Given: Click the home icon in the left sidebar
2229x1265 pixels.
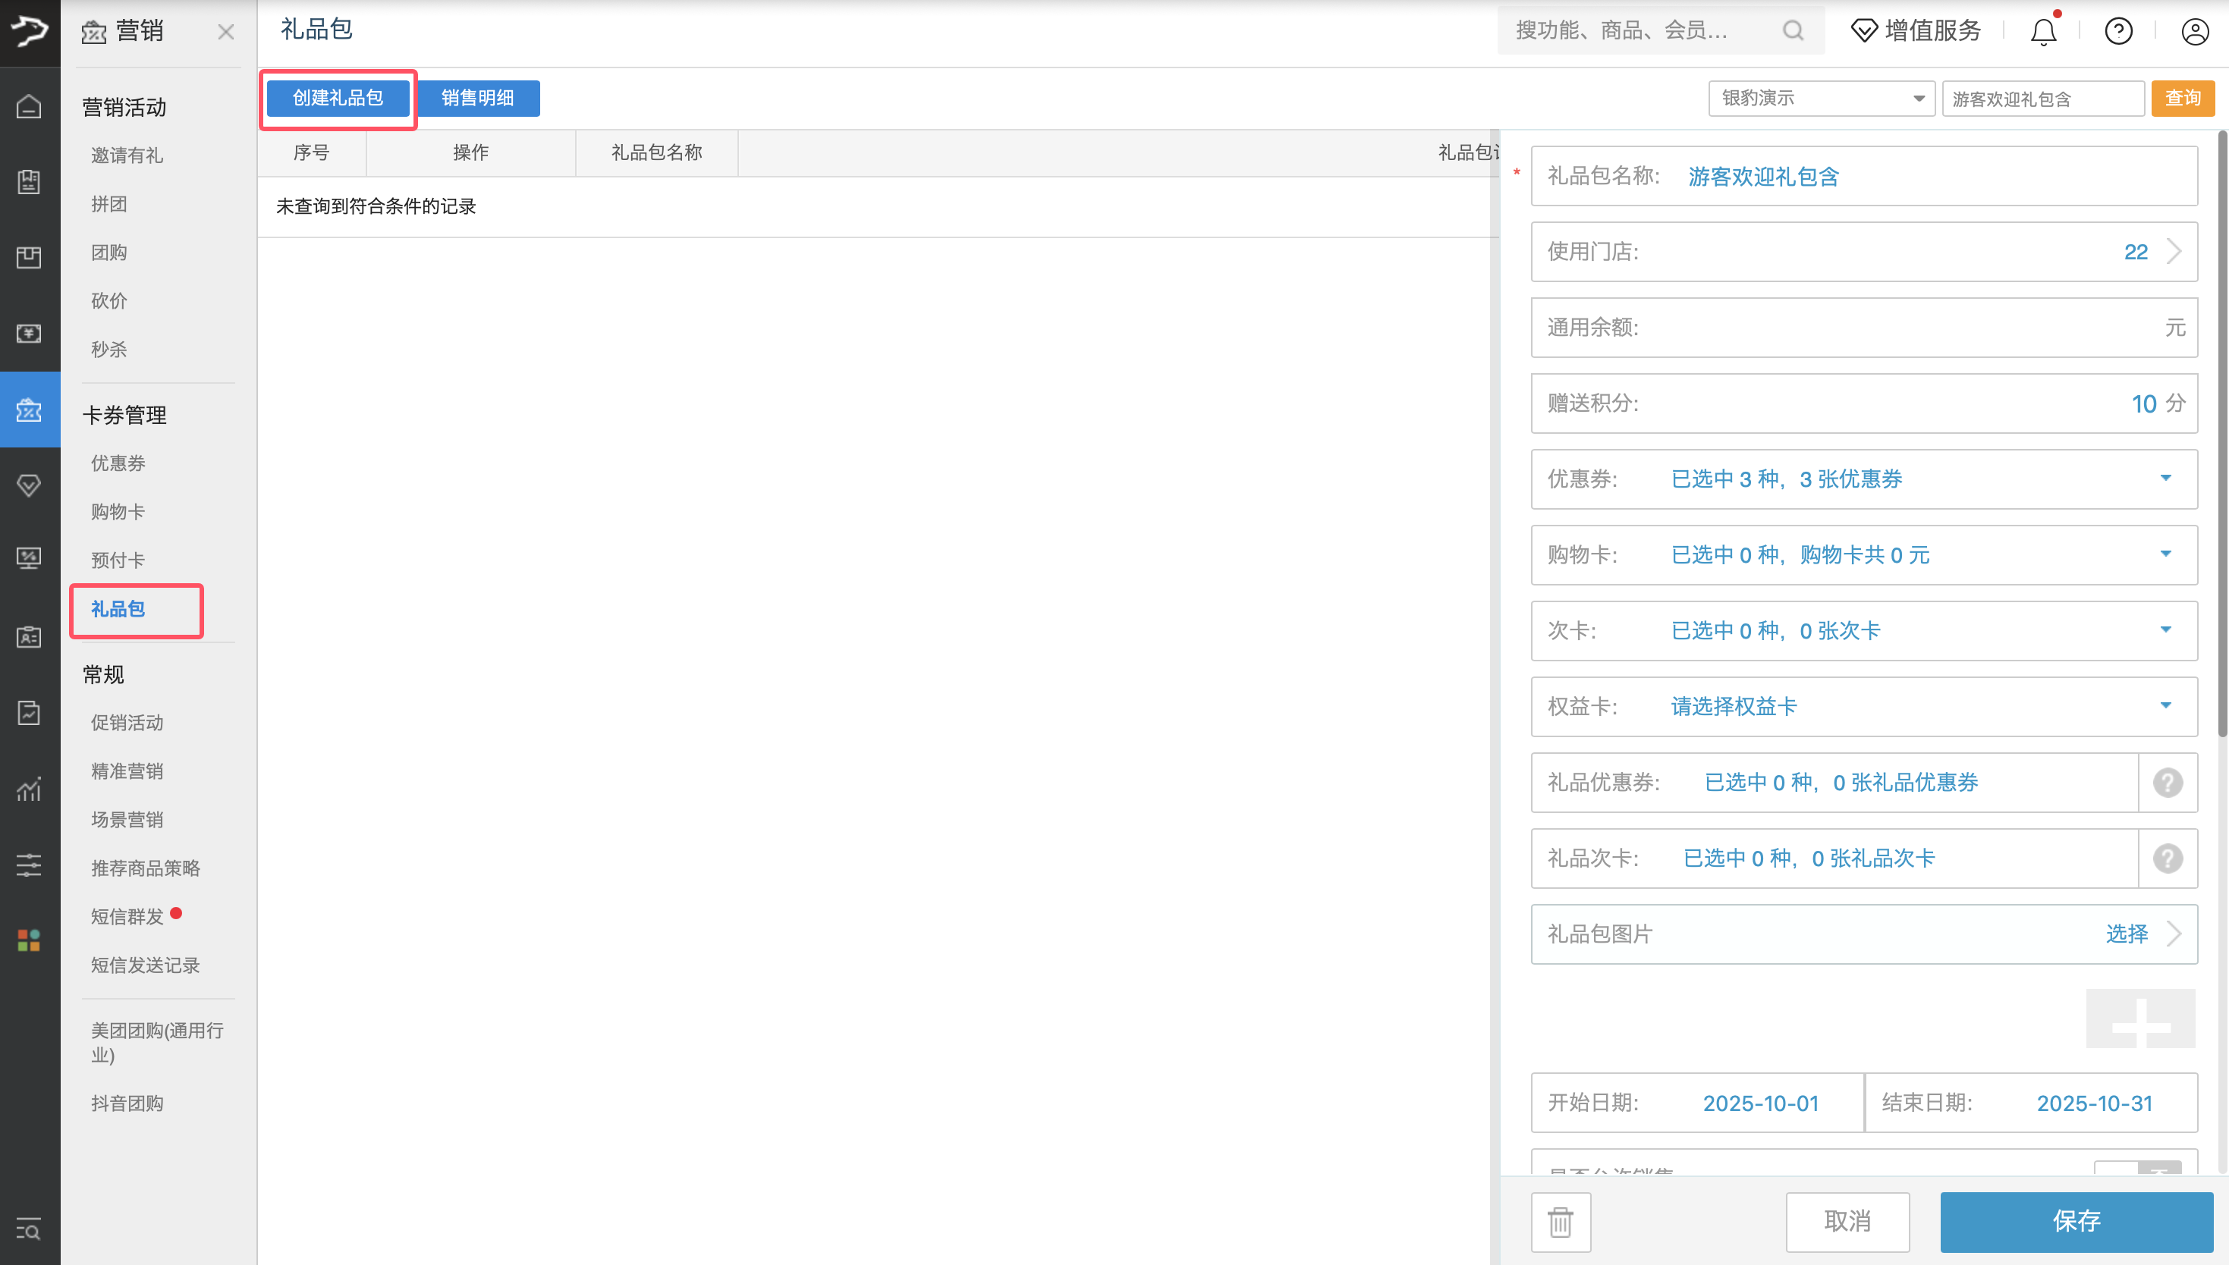Looking at the screenshot, I should coord(29,106).
